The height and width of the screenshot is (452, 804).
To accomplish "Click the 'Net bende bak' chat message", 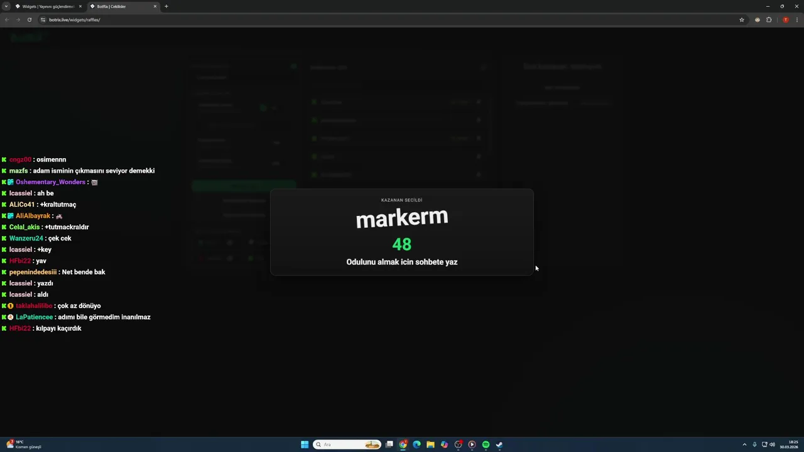I will pyautogui.click(x=84, y=272).
